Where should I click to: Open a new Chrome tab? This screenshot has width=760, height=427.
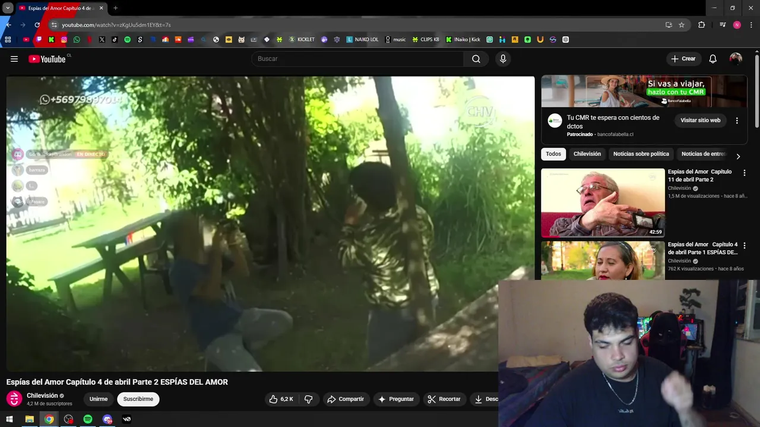tap(115, 8)
